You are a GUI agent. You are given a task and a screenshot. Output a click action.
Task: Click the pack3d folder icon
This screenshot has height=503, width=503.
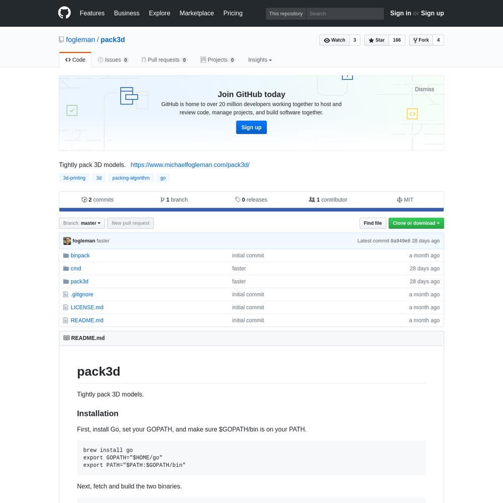coord(66,281)
